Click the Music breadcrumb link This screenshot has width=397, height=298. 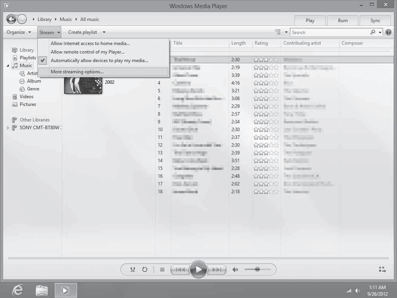[66, 19]
